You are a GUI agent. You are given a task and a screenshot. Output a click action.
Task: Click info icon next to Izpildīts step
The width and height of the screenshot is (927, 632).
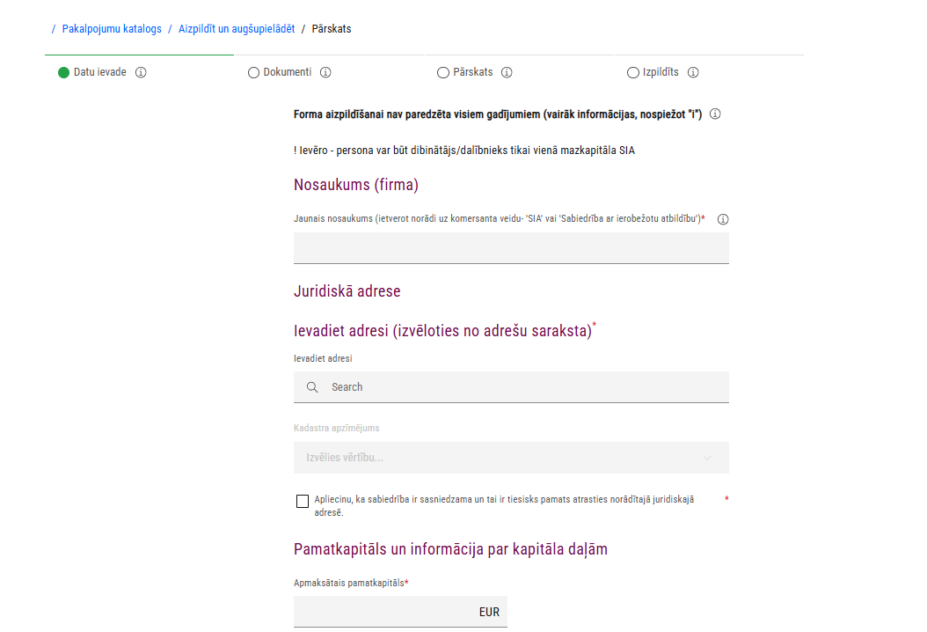(693, 73)
